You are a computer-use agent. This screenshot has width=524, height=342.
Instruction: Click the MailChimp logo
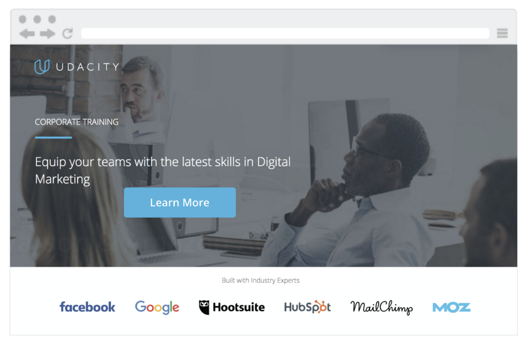382,307
